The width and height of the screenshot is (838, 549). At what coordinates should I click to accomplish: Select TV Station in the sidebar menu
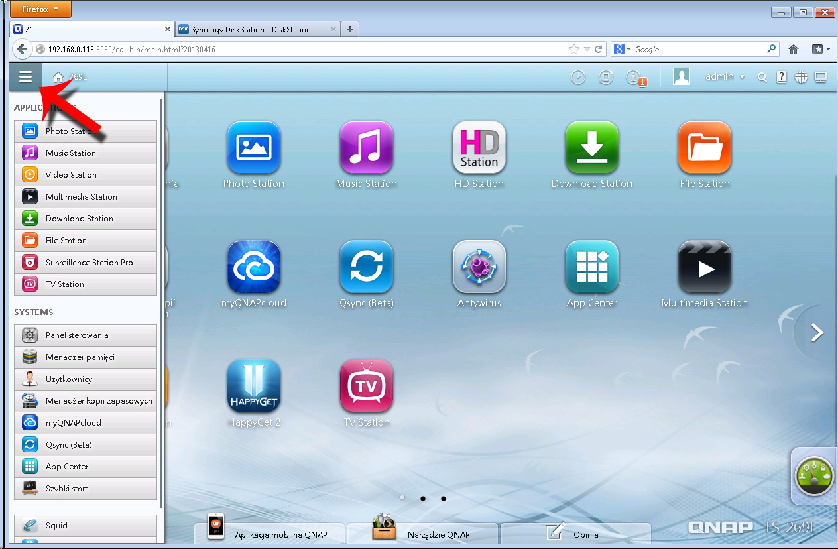[86, 284]
